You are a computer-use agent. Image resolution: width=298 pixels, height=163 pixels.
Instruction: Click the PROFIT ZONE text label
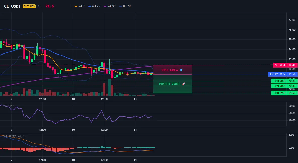tap(170, 84)
